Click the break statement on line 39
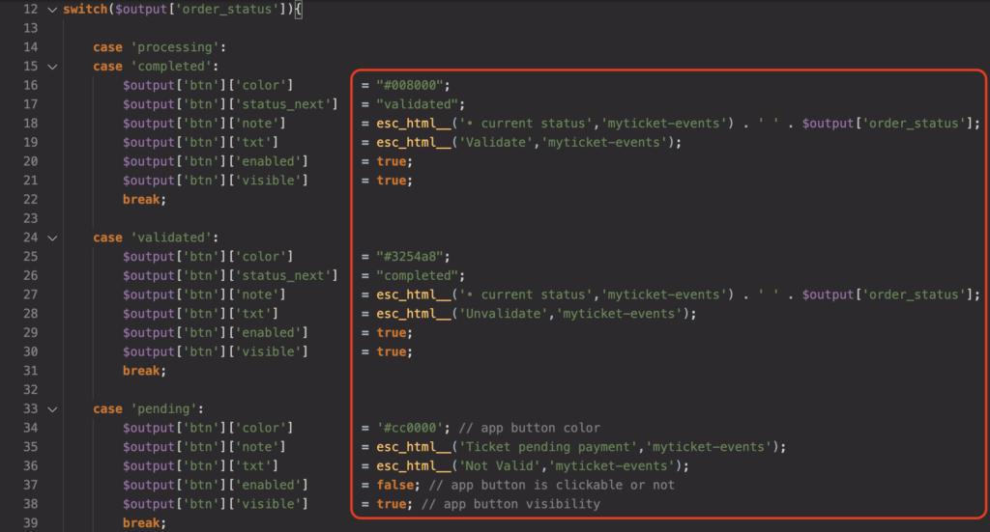The height and width of the screenshot is (532, 990). pos(144,522)
